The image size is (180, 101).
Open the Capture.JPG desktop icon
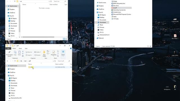pos(175,20)
